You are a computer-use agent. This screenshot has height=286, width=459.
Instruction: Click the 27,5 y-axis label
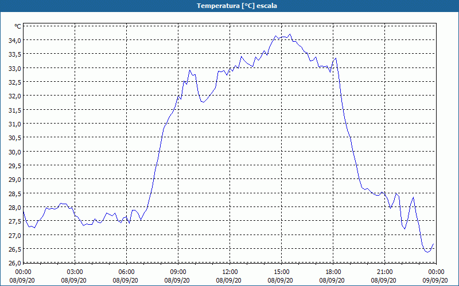click(15, 221)
